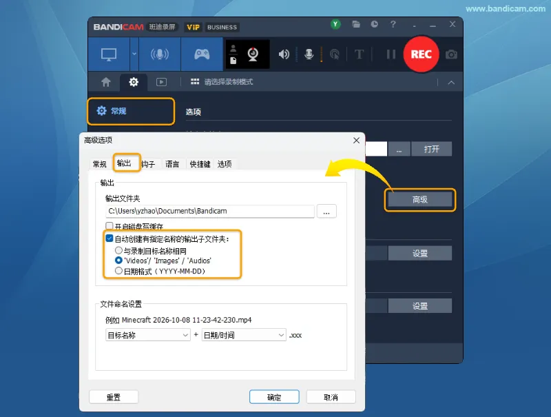The width and height of the screenshot is (551, 417).
Task: Click the VIP badge
Action: pyautogui.click(x=193, y=27)
